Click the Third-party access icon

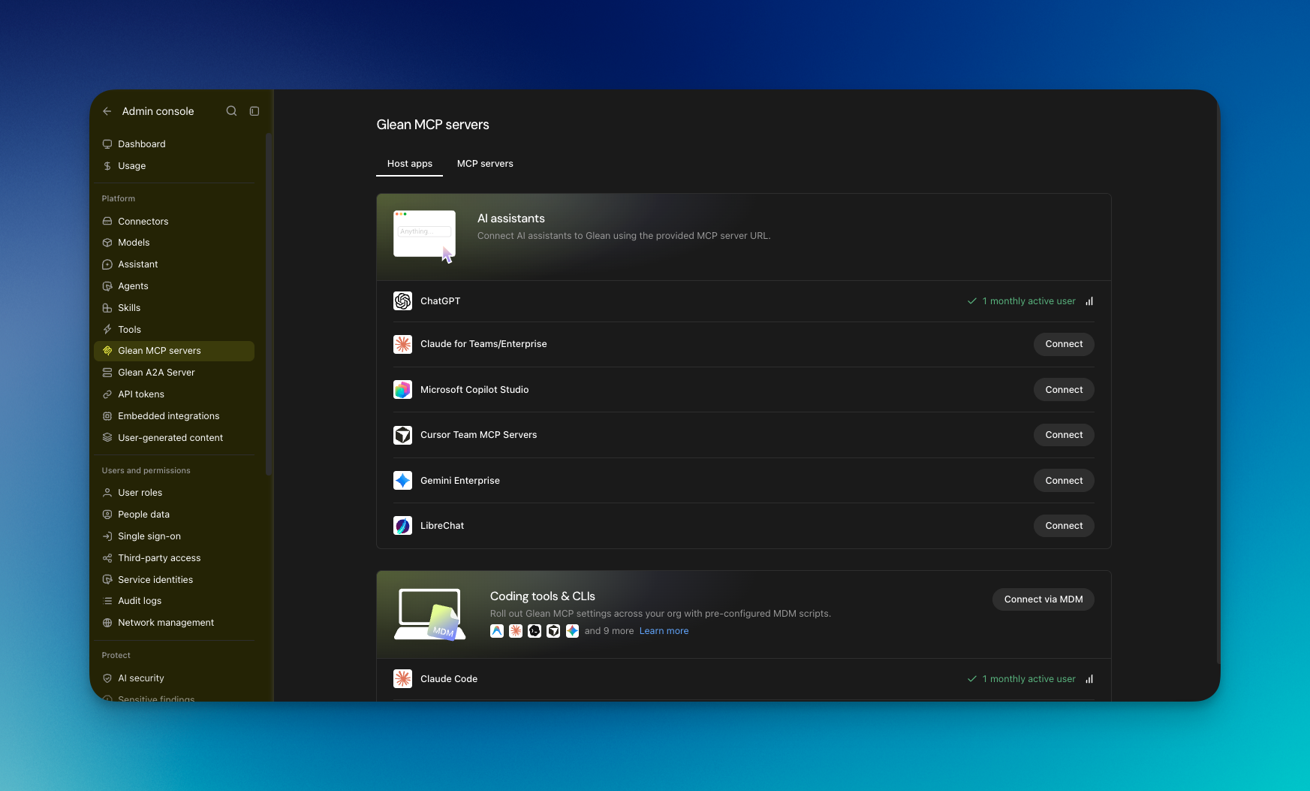pos(107,558)
